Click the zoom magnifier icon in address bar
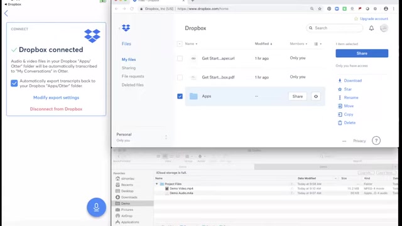402x226 pixels. [x=312, y=9]
